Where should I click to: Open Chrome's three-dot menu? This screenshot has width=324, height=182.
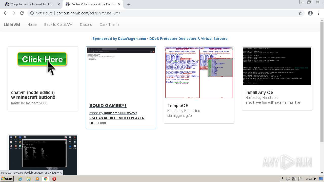(x=318, y=13)
